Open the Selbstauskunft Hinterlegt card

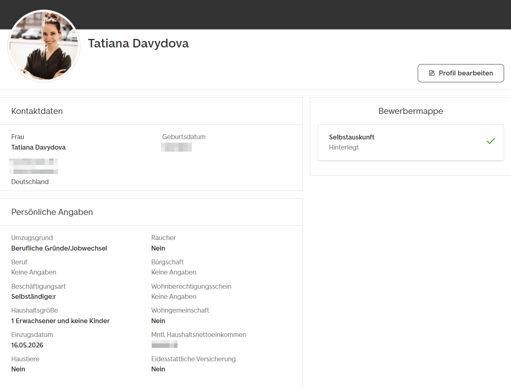[x=410, y=142]
